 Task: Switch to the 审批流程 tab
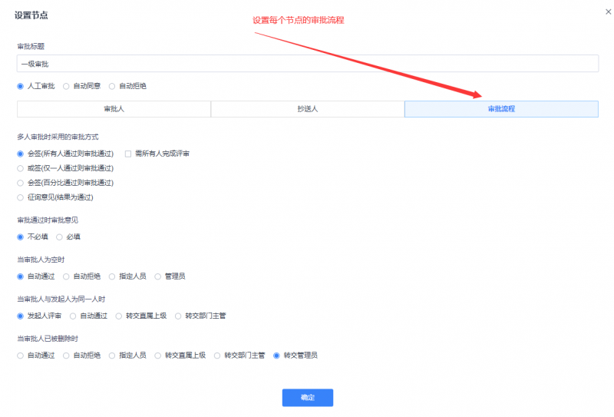pyautogui.click(x=501, y=109)
